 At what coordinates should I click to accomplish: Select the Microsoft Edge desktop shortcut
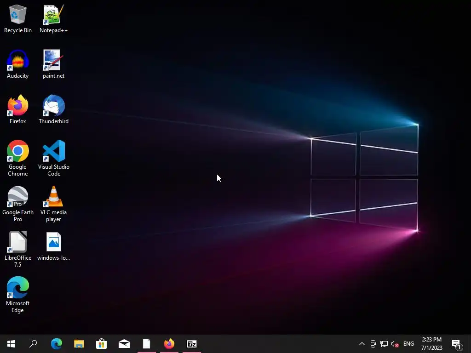pos(18,295)
